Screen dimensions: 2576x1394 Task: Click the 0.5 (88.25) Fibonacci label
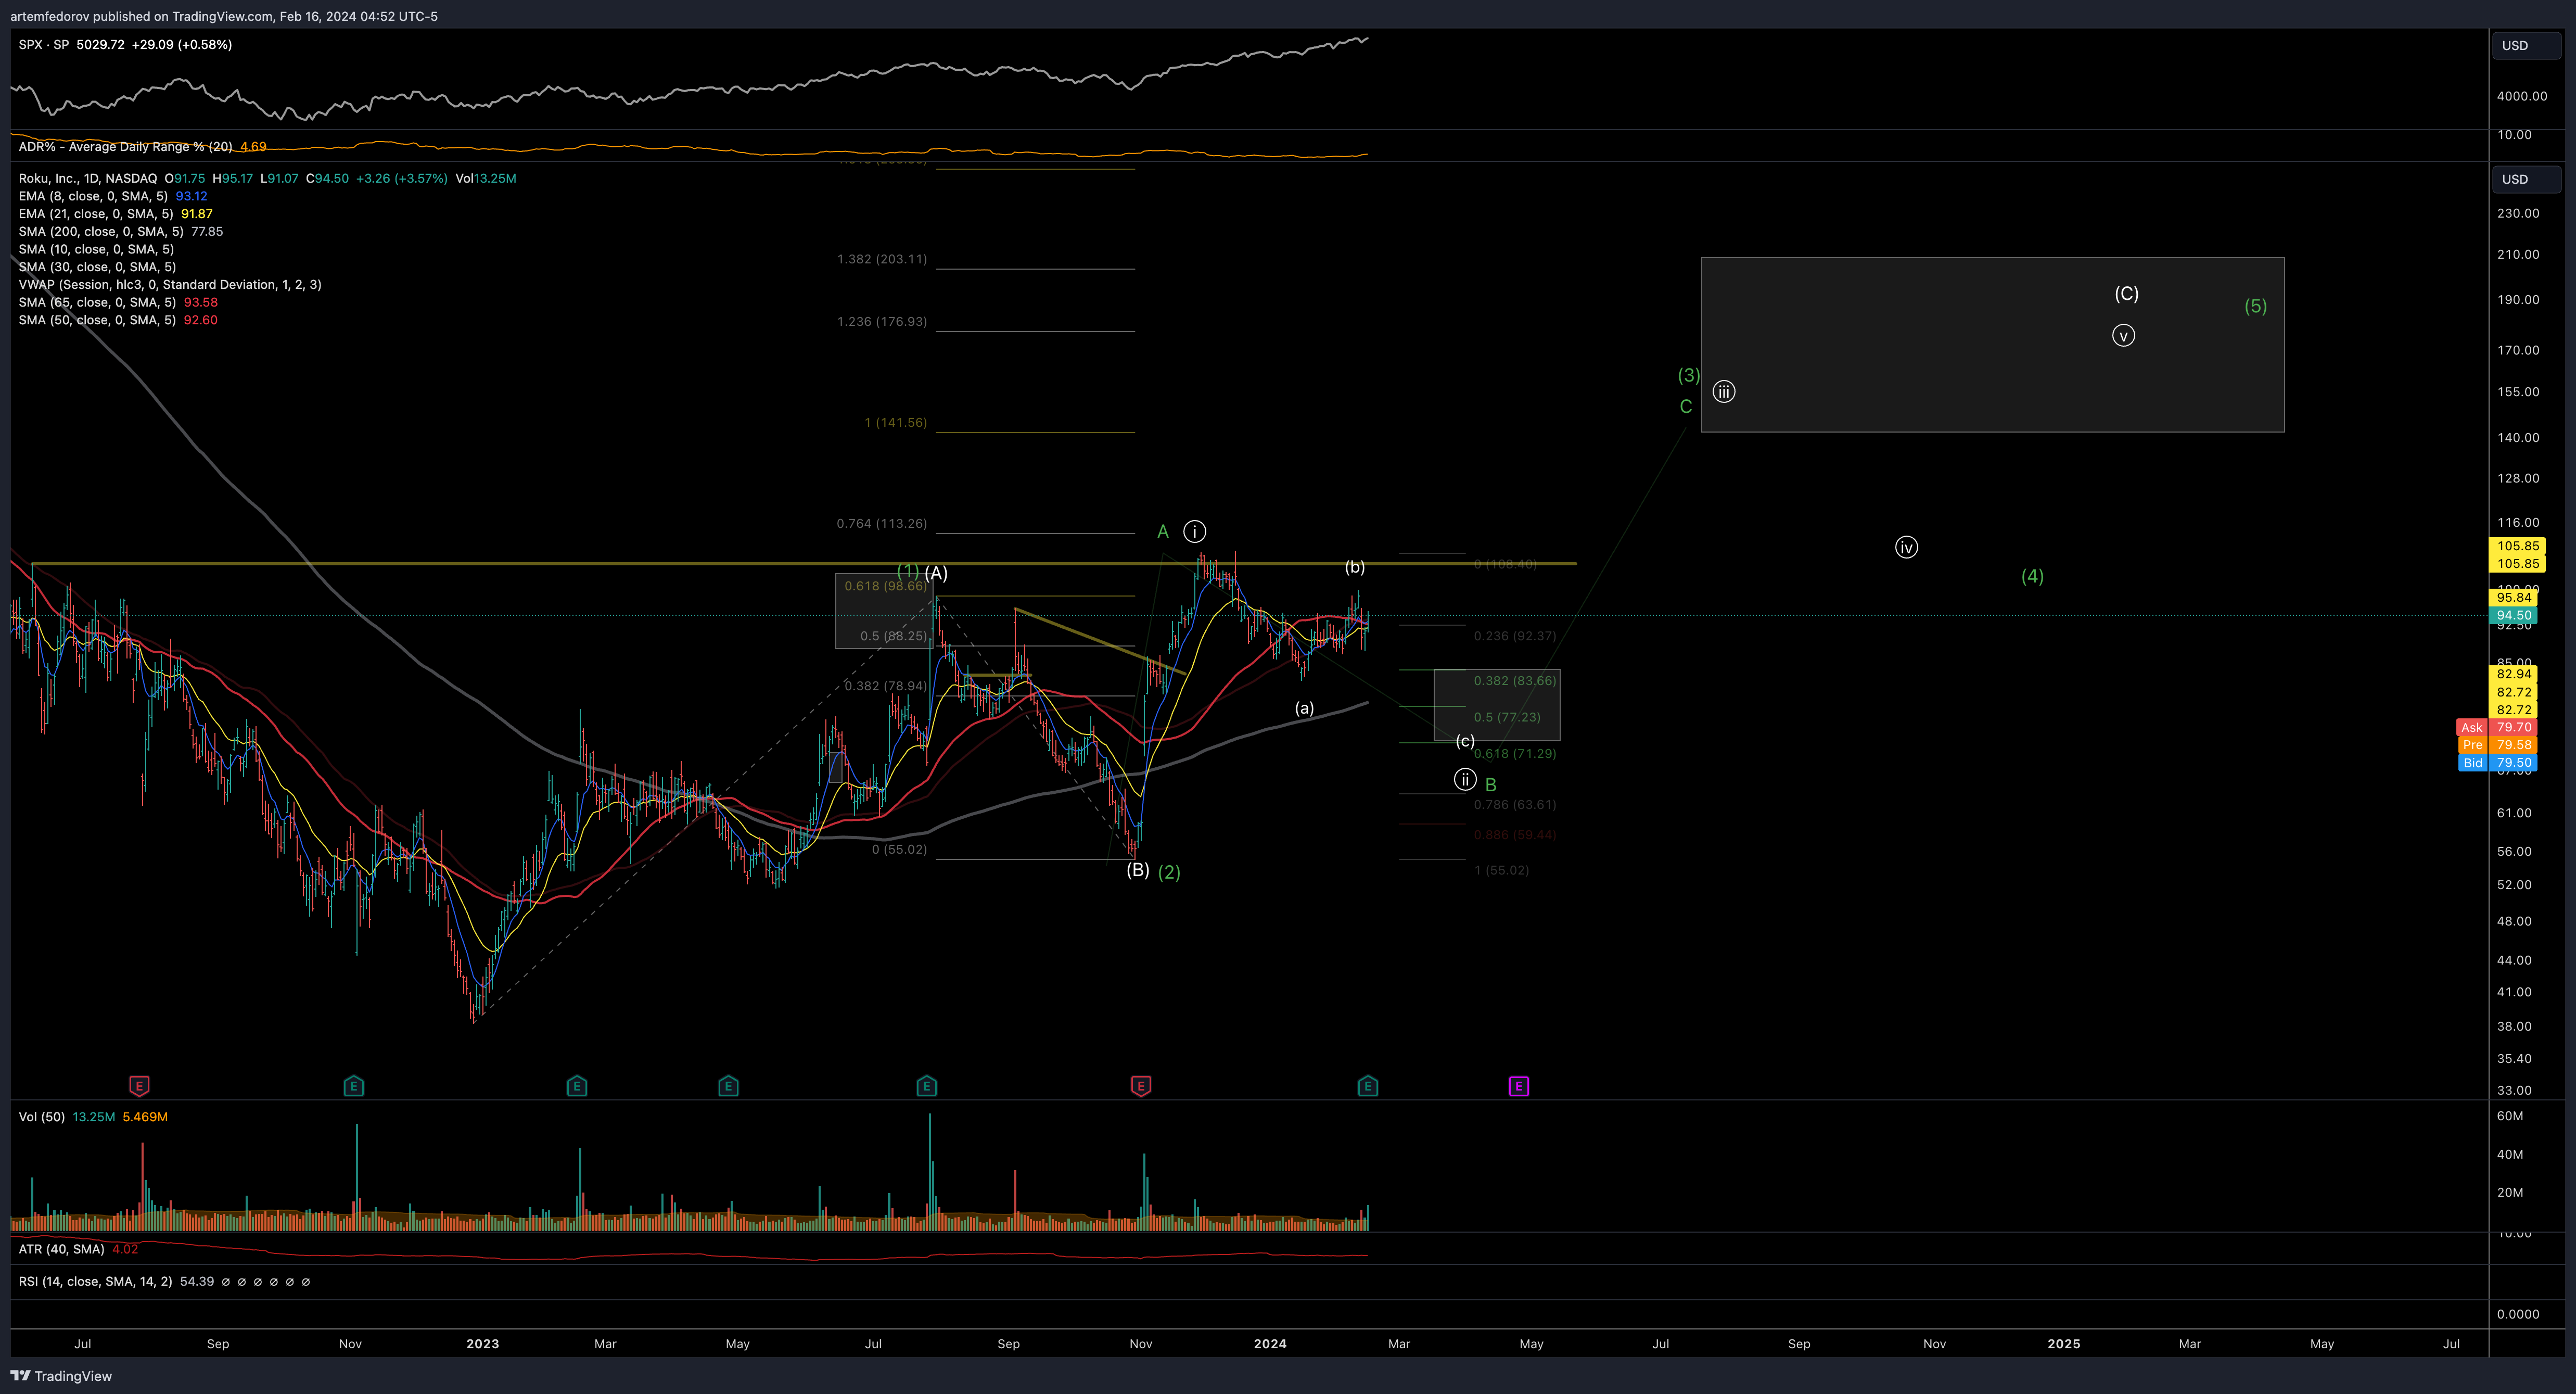(894, 636)
